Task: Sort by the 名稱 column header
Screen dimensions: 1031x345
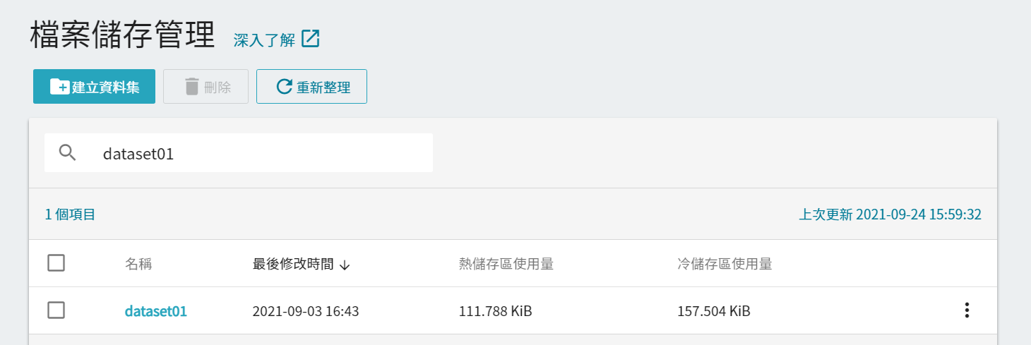Action: (138, 264)
